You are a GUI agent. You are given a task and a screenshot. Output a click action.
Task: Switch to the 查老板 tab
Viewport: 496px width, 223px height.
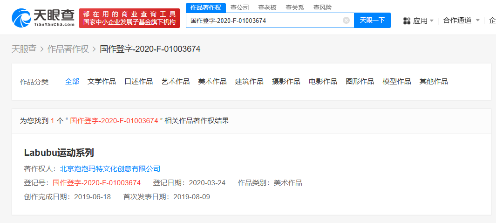tap(267, 7)
